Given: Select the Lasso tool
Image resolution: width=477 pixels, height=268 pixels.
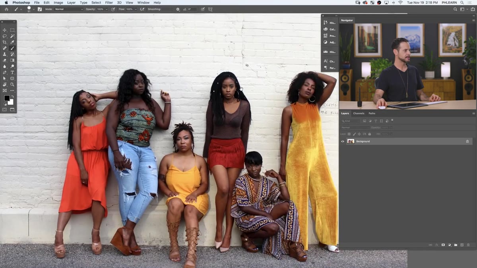Looking at the screenshot, I should pos(5,36).
